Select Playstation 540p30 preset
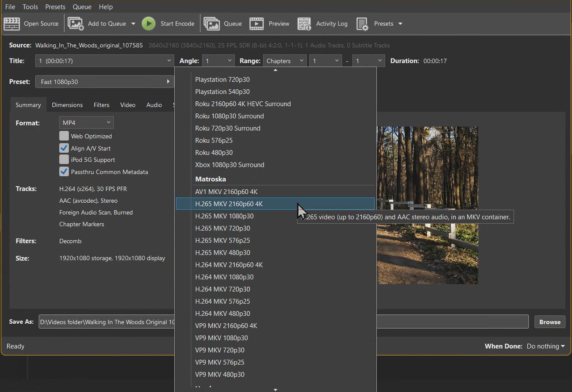The width and height of the screenshot is (572, 392). (275, 92)
